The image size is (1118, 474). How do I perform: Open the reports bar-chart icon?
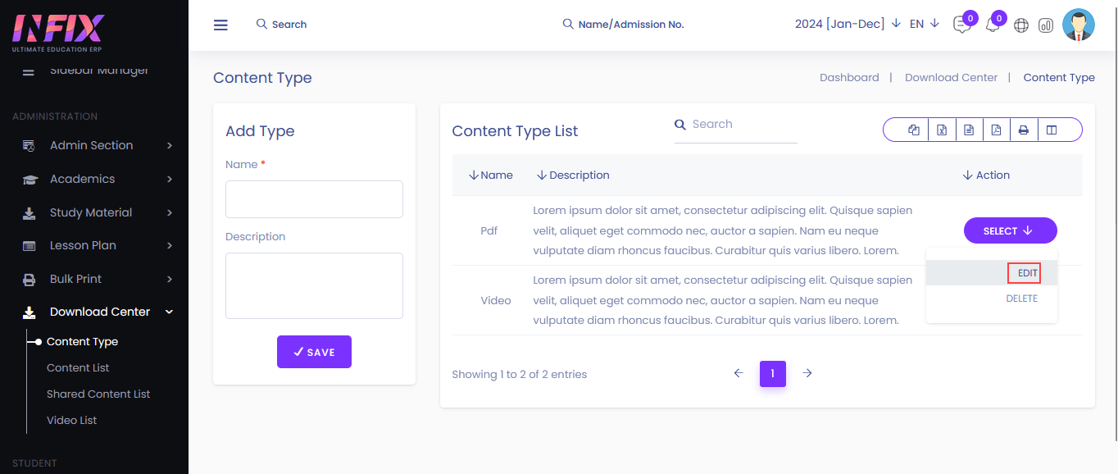[1046, 25]
